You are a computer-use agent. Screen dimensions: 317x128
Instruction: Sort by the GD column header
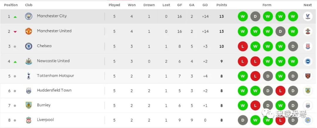(205, 5)
